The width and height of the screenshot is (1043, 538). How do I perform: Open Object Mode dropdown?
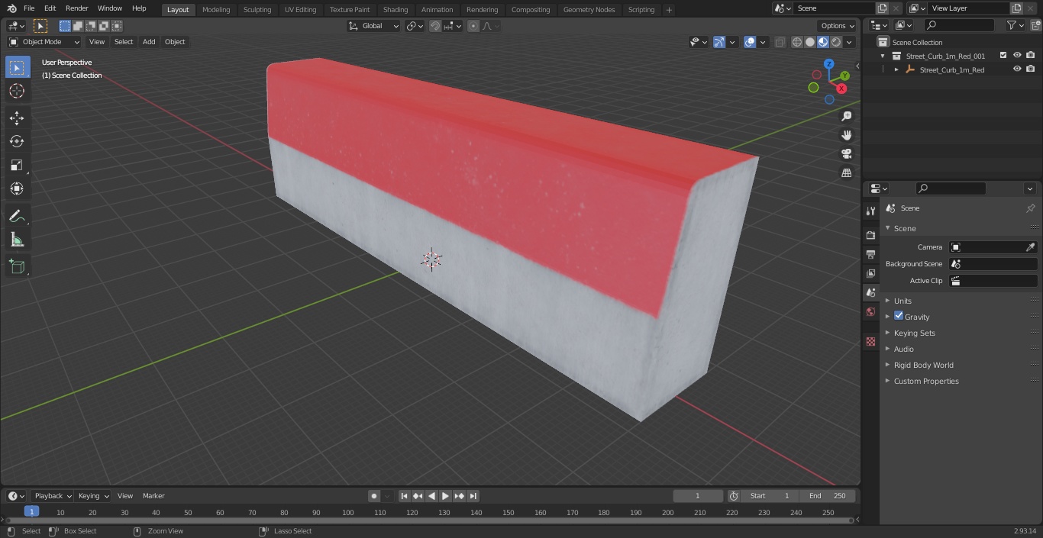(x=44, y=42)
